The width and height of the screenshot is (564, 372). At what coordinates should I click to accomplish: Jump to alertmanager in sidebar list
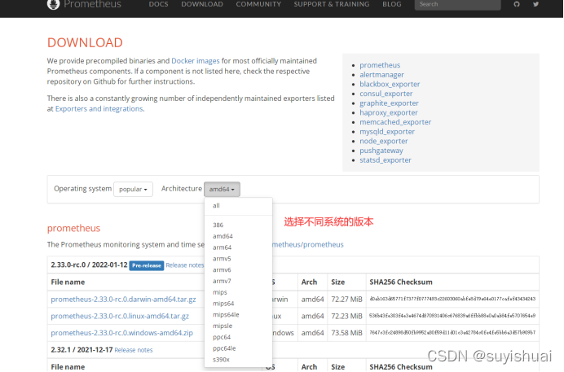[381, 75]
